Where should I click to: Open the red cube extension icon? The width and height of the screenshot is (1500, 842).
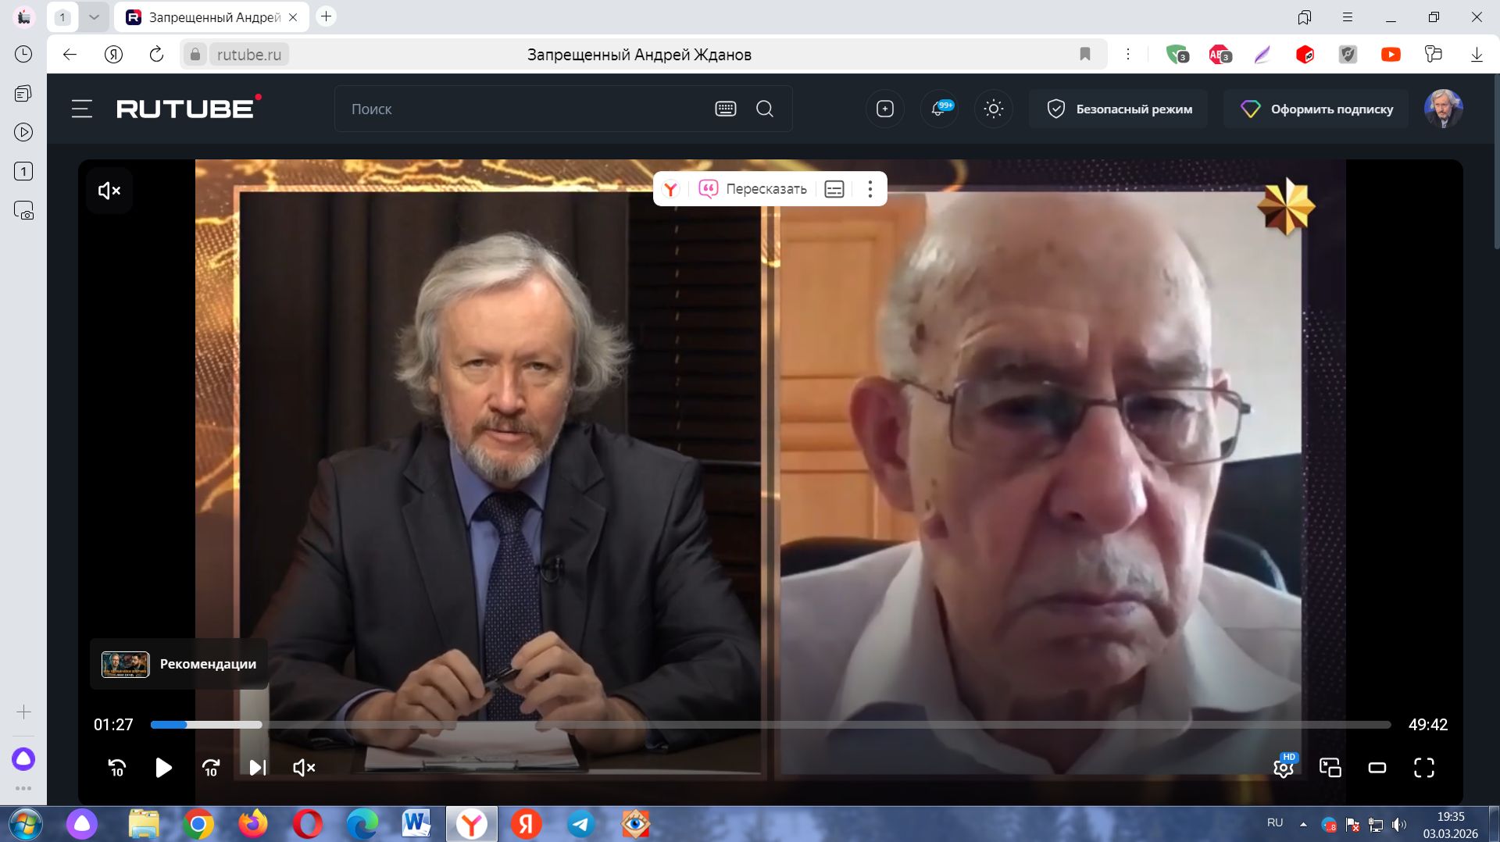point(1305,55)
